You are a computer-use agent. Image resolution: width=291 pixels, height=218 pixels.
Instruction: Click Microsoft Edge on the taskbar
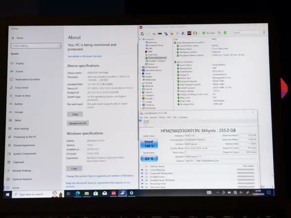78,193
